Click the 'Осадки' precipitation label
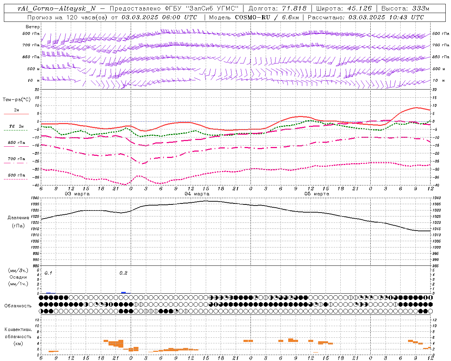 coord(18,277)
